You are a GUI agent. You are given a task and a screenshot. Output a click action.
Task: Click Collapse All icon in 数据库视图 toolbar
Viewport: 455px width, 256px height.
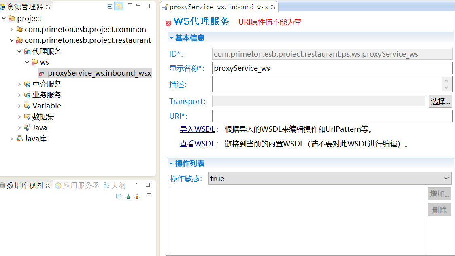tap(119, 196)
